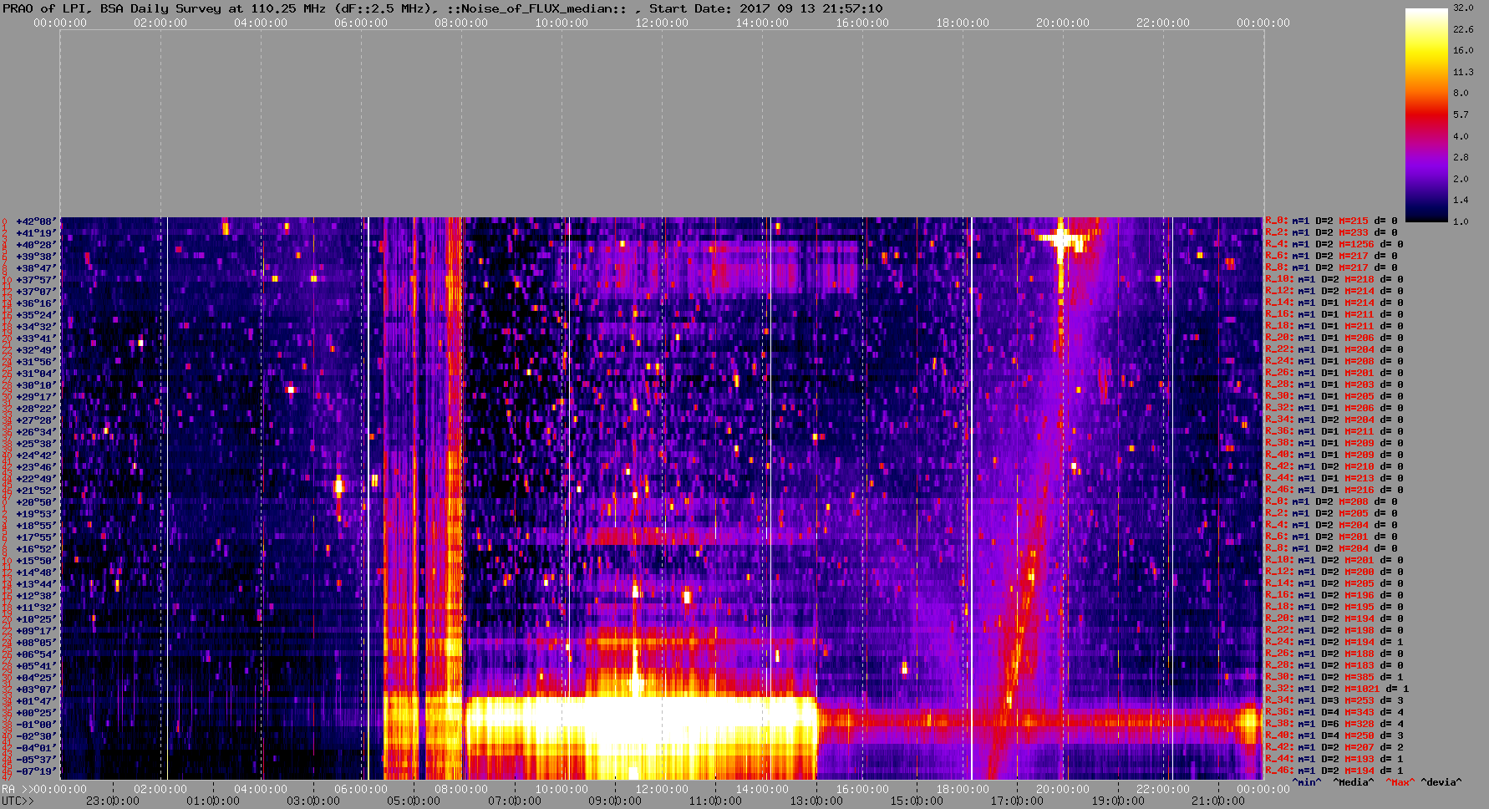Click the 15:00:00 UTC tick label
Viewport: 1489px width, 809px height.
click(917, 801)
